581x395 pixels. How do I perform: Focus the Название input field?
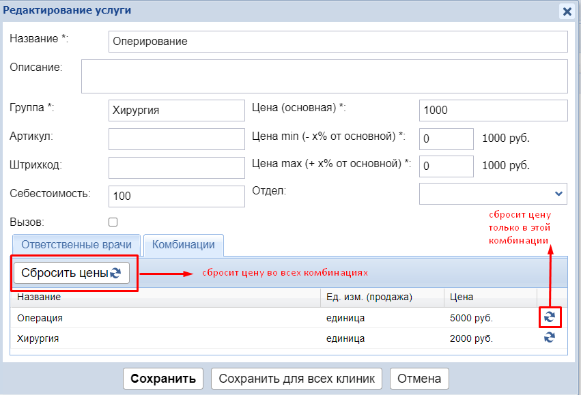point(338,42)
